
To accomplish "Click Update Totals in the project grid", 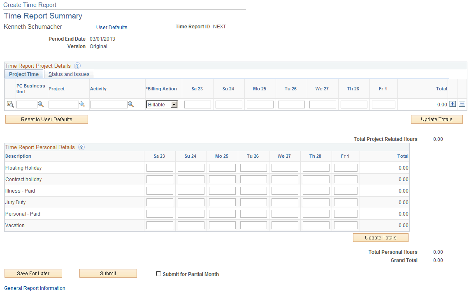I will coord(436,119).
